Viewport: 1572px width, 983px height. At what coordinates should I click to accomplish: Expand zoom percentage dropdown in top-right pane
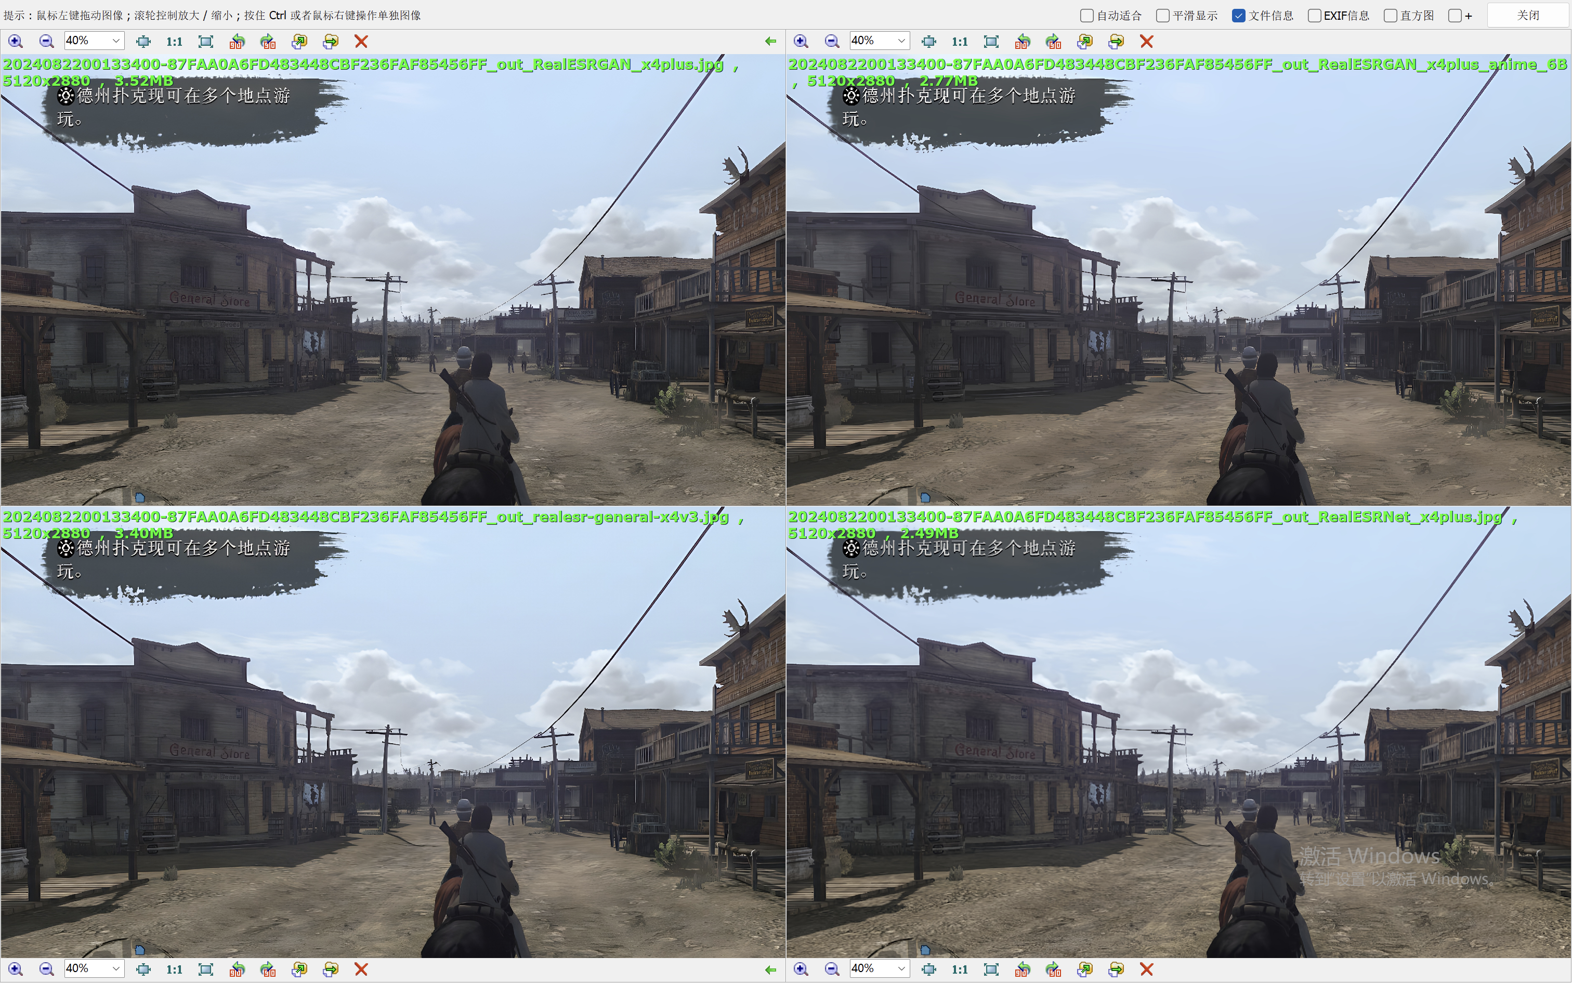[x=901, y=41]
